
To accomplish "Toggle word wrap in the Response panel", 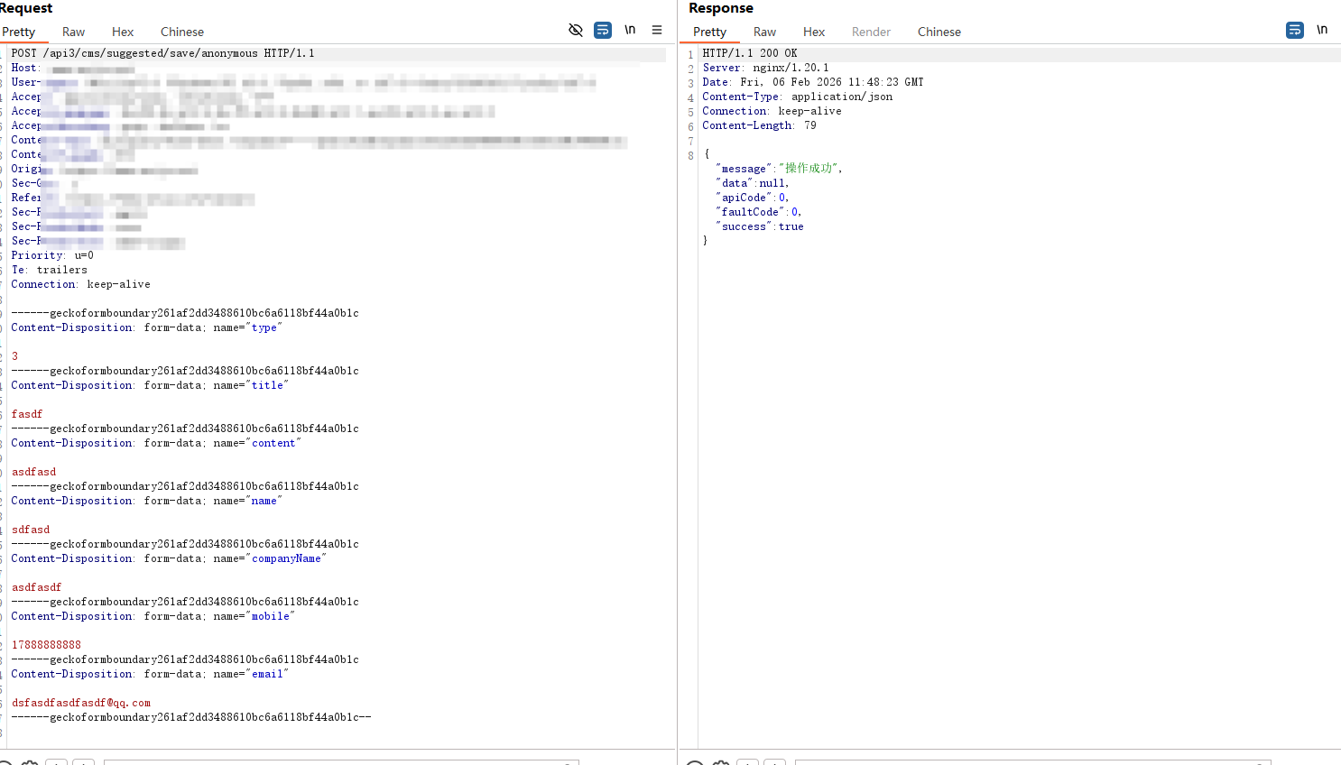I will 1294,30.
